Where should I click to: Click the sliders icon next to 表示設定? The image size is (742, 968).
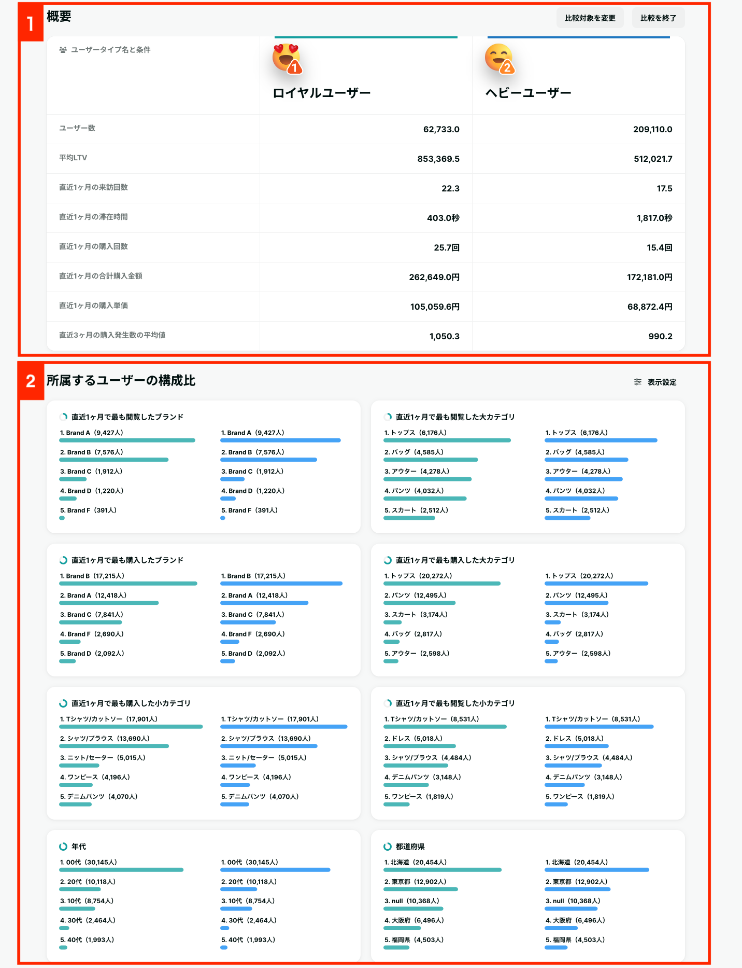638,382
